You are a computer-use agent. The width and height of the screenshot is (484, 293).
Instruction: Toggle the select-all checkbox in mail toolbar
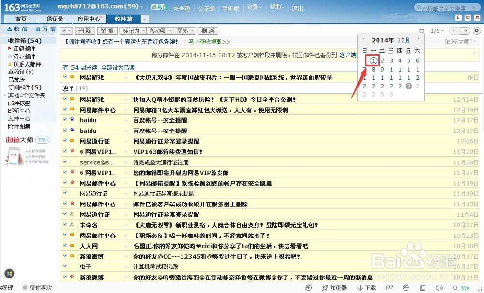pos(65,30)
